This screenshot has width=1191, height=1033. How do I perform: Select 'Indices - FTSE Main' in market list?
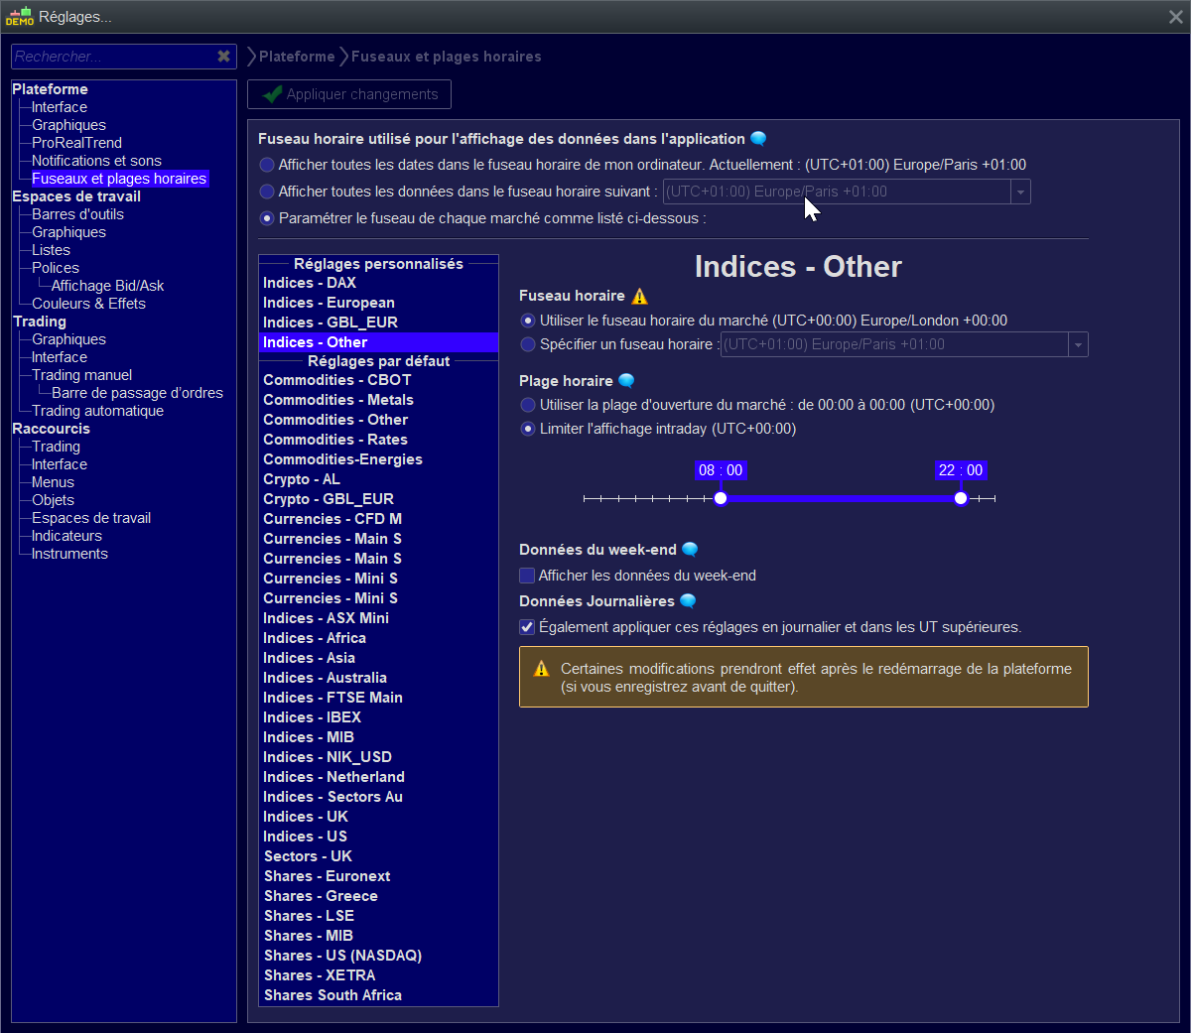pyautogui.click(x=378, y=698)
